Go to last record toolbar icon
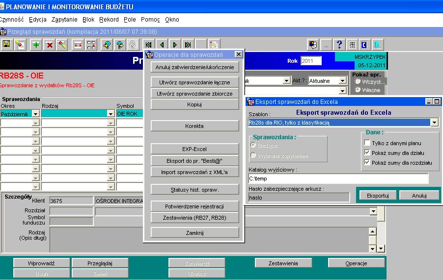The image size is (443, 280). tap(188, 45)
